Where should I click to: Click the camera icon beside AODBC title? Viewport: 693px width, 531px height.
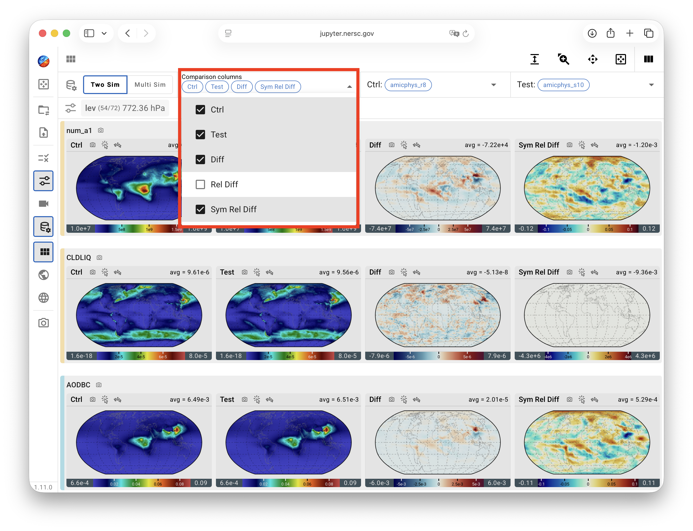tap(99, 385)
